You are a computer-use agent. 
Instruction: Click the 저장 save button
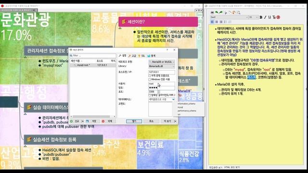pos(92,122)
